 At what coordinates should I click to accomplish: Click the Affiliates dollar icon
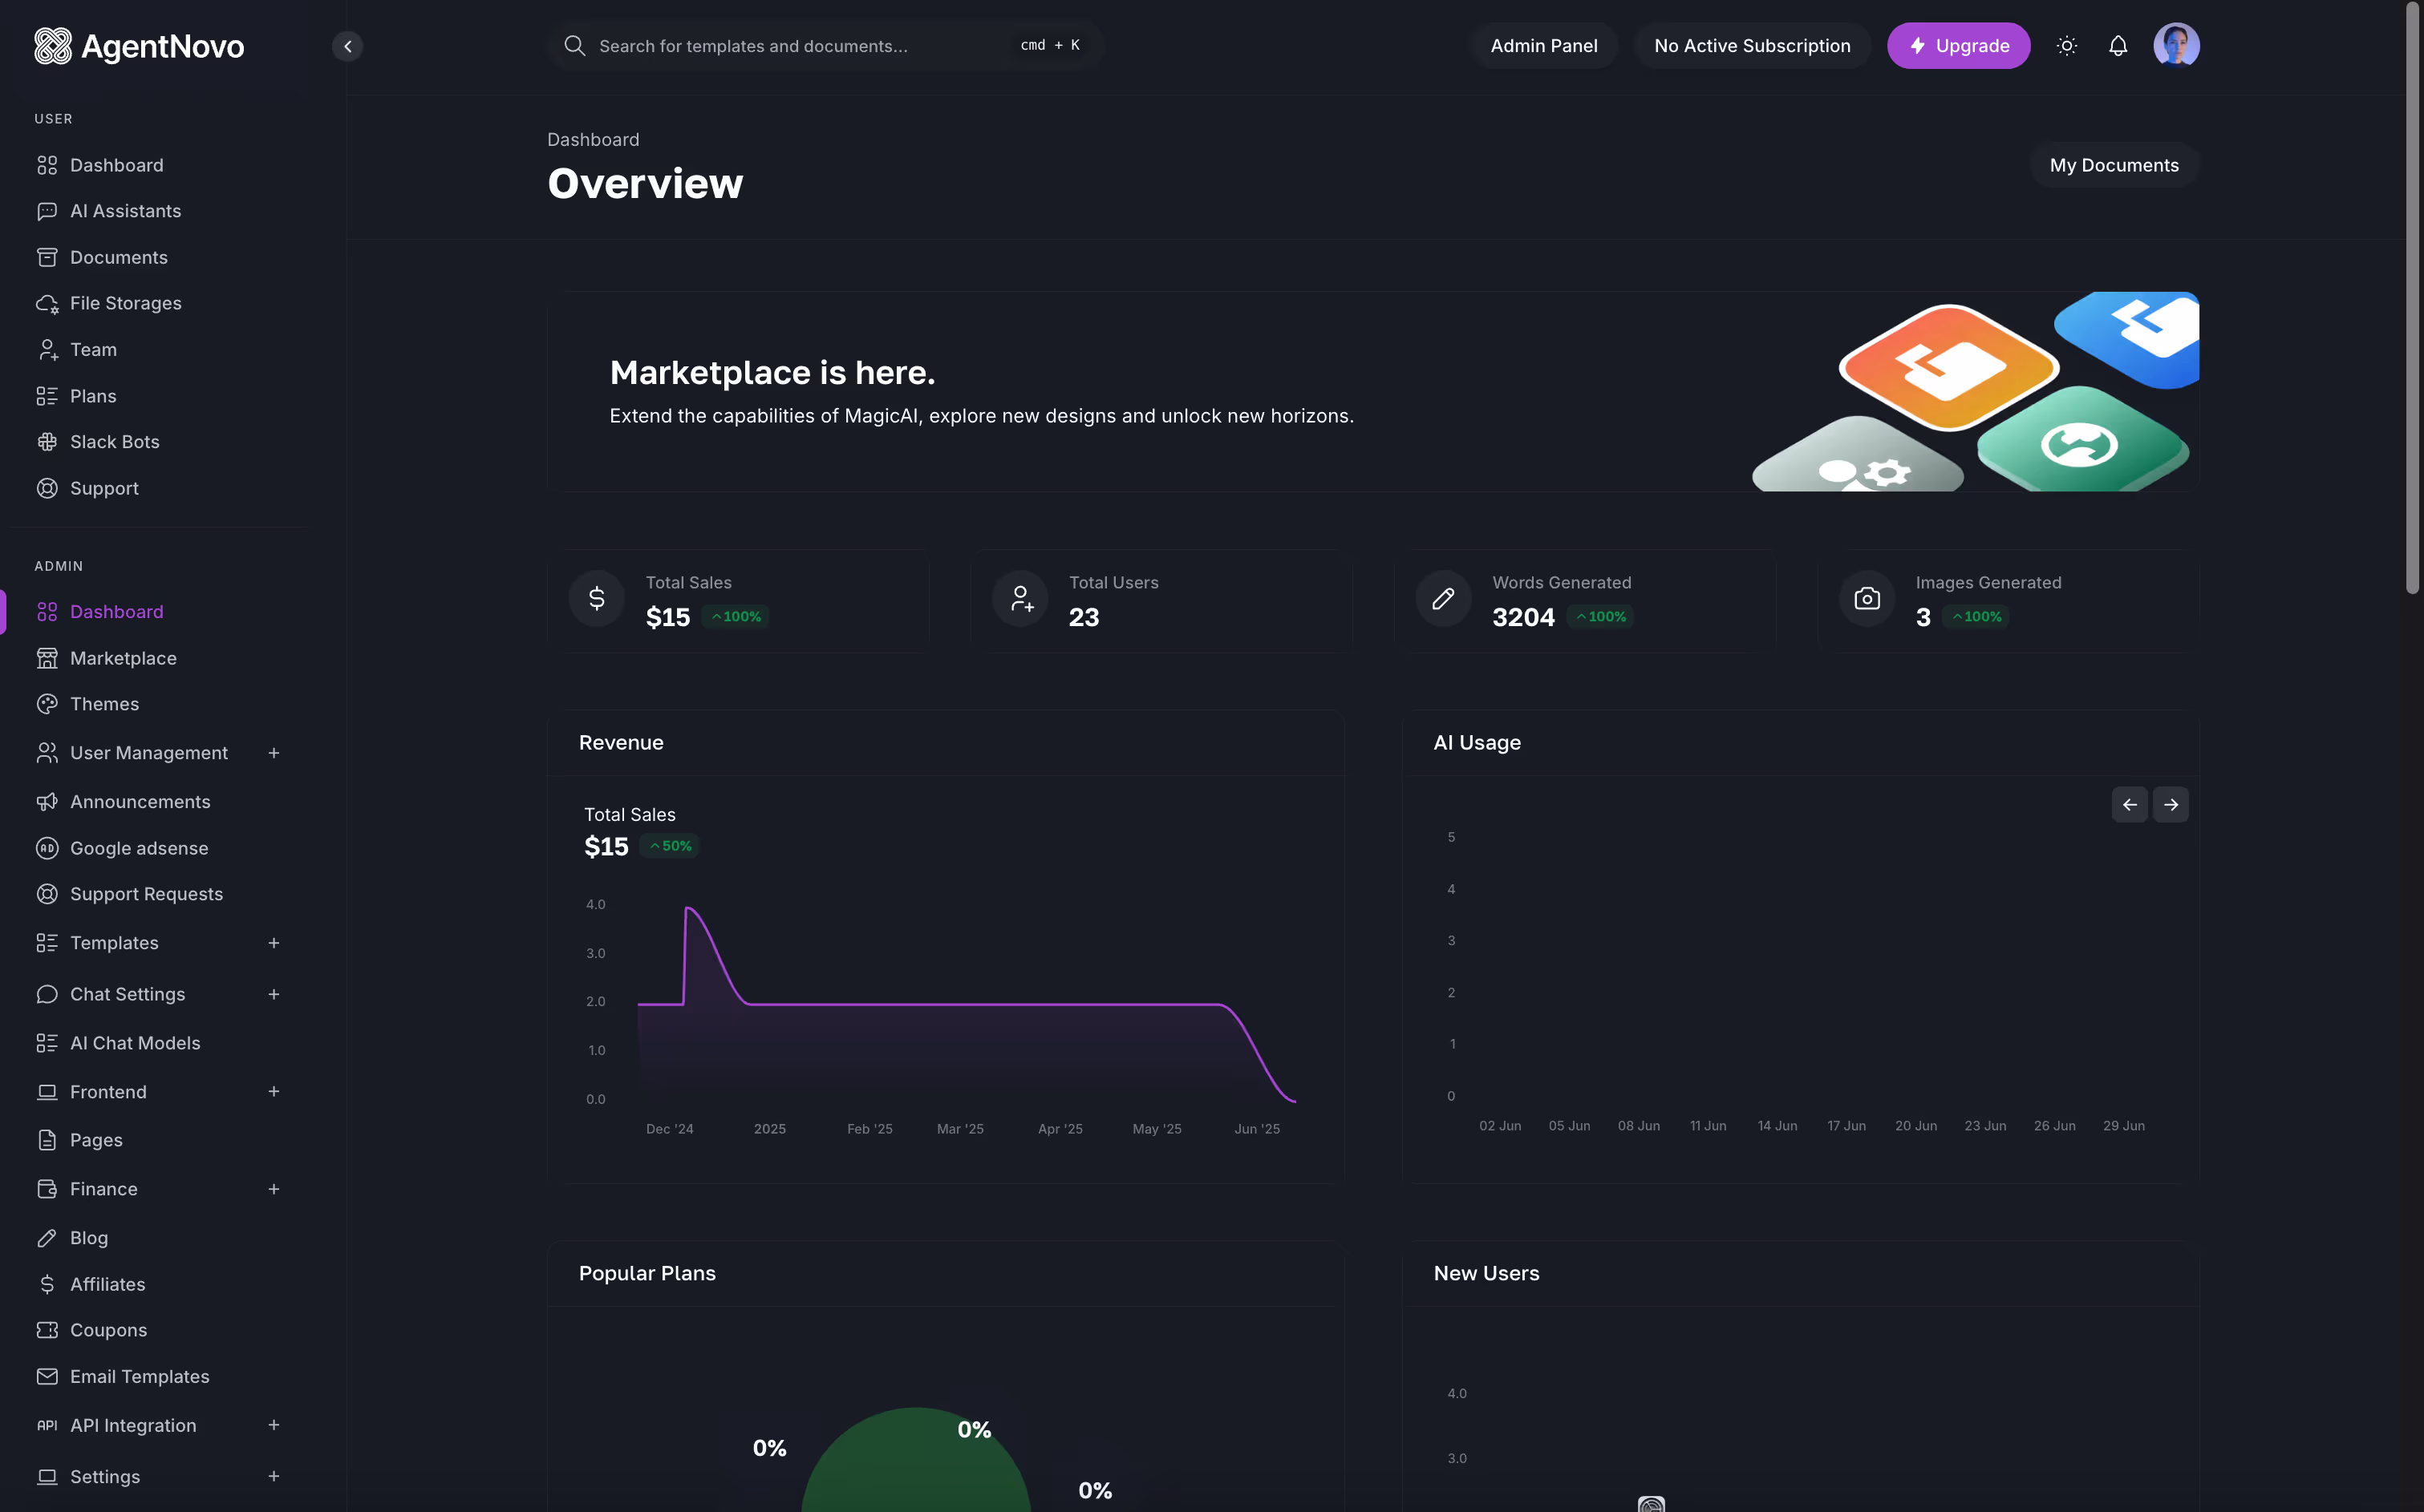click(47, 1284)
